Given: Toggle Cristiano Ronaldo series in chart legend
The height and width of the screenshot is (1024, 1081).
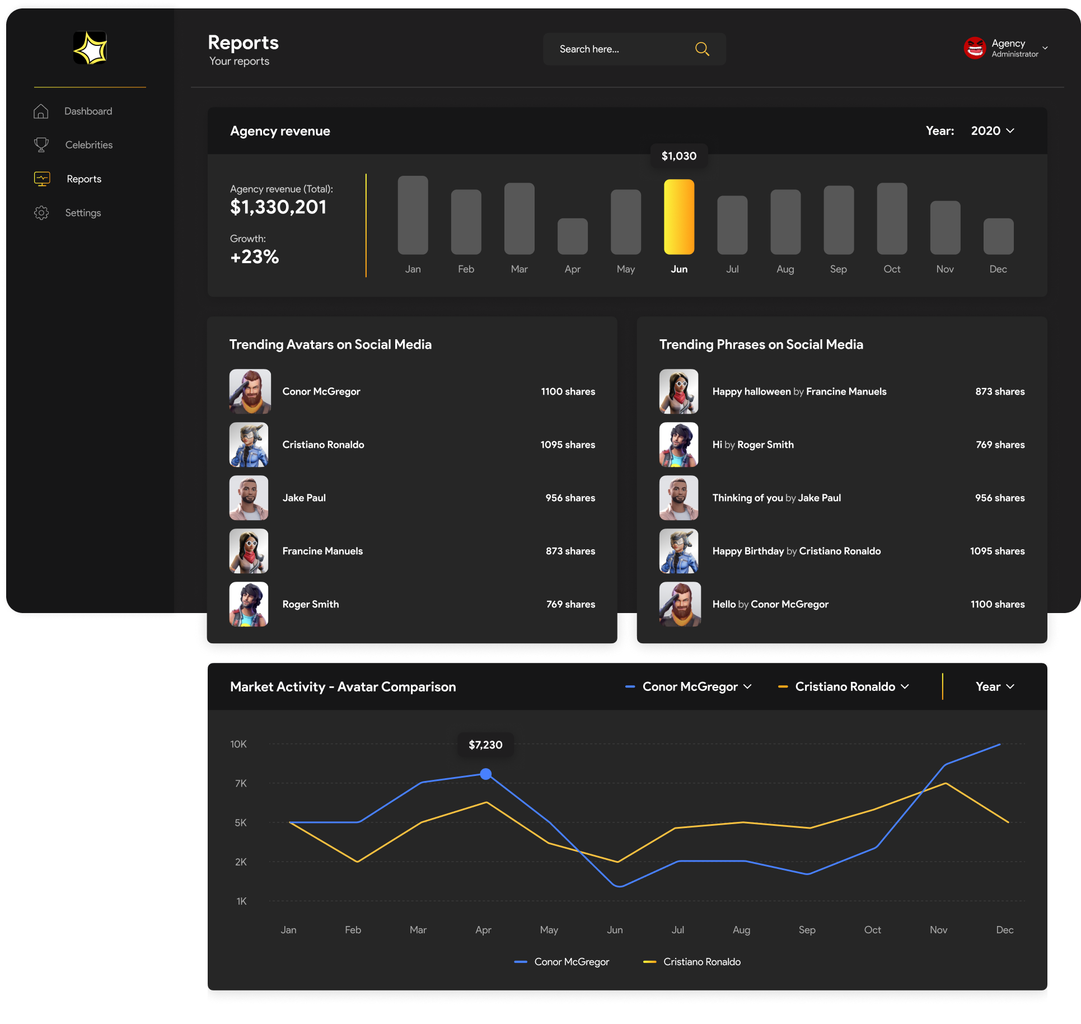Looking at the screenshot, I should (692, 961).
